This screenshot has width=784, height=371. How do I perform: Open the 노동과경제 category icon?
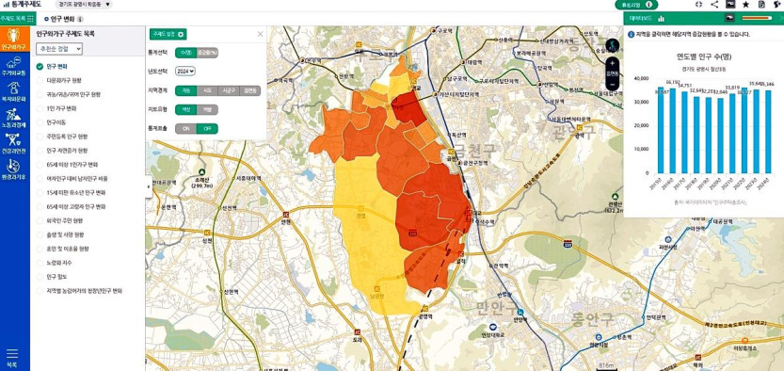(x=14, y=118)
